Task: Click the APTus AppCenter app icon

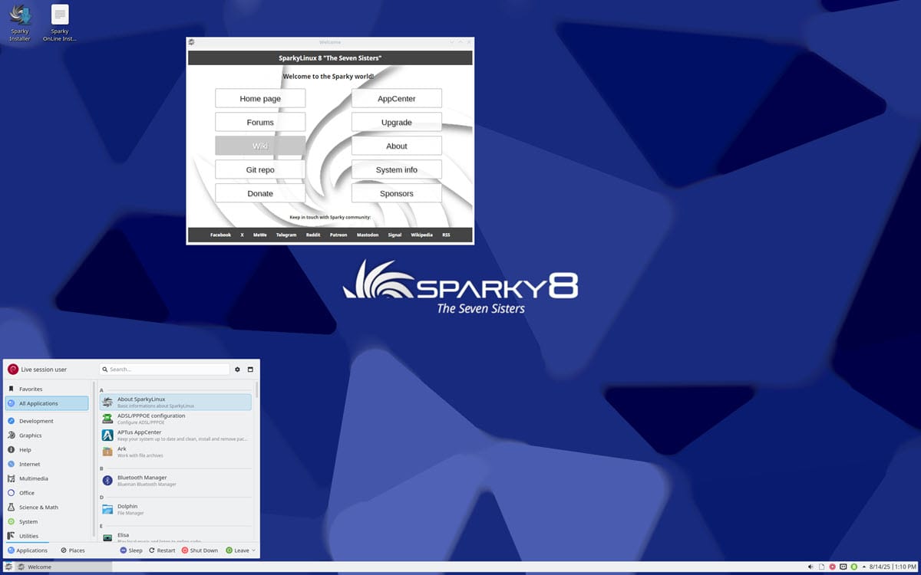Action: click(x=107, y=435)
